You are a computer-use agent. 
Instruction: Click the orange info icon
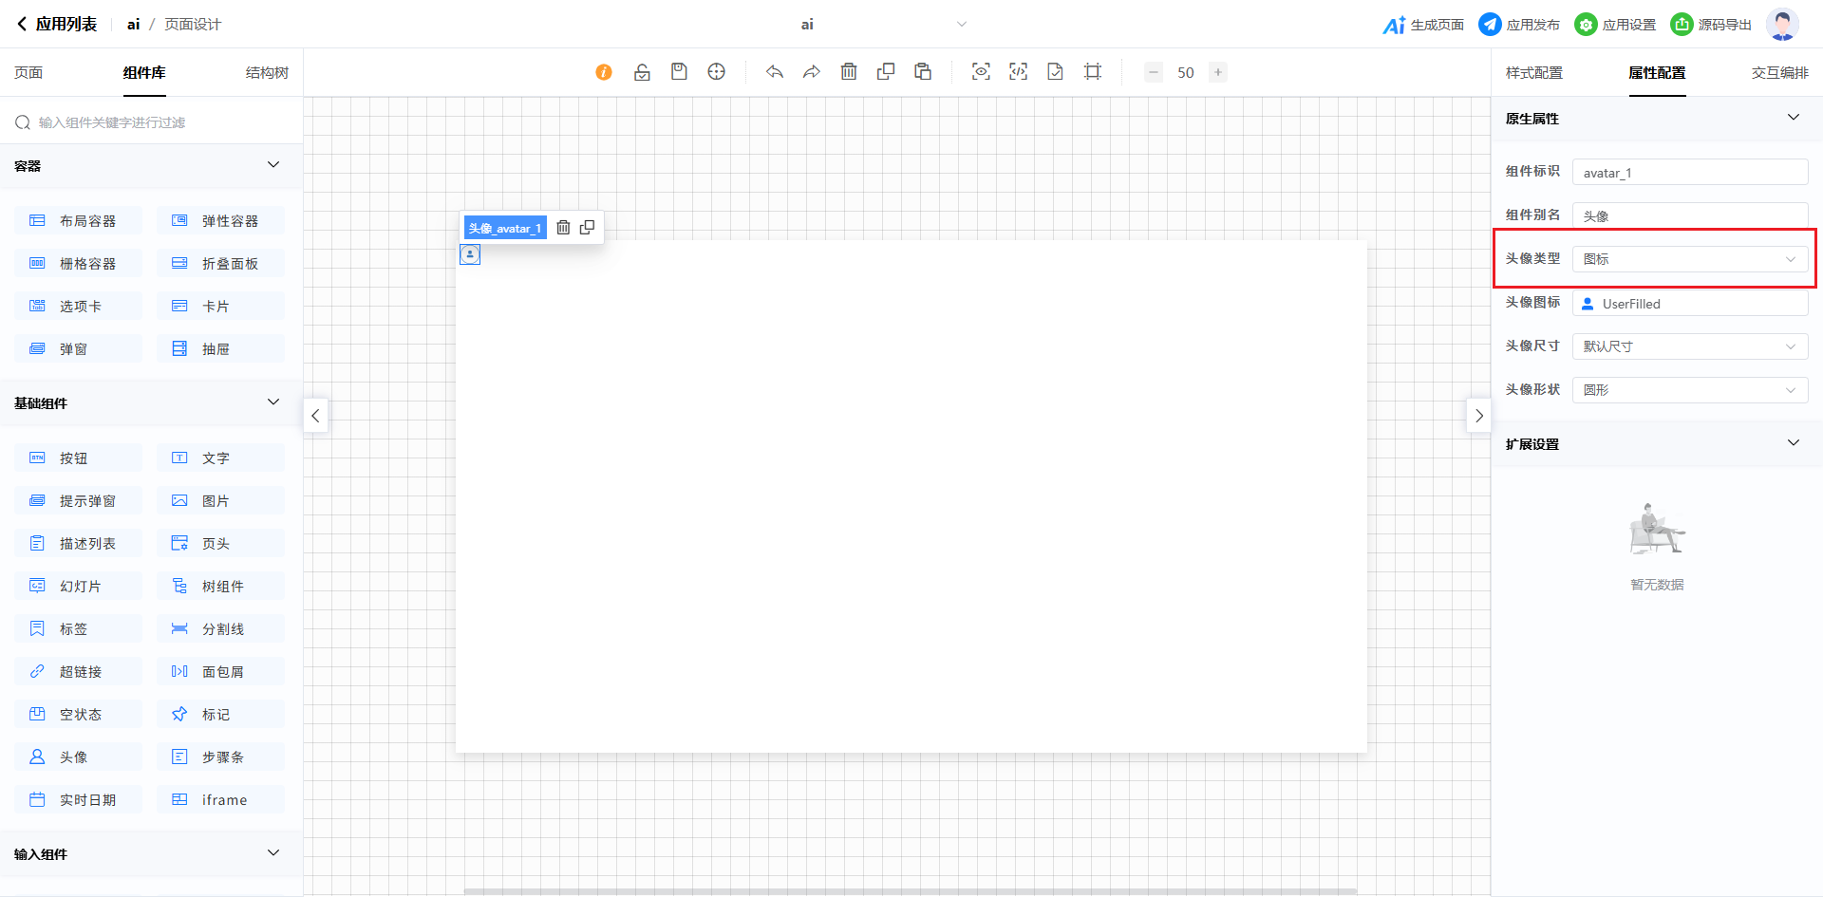tap(604, 72)
